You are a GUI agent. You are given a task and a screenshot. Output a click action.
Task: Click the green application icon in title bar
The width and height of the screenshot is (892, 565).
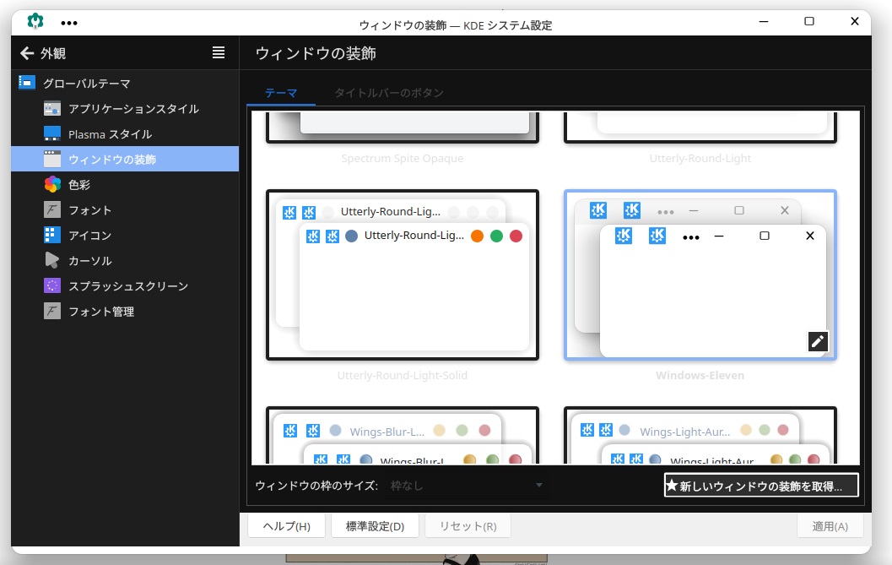[35, 22]
